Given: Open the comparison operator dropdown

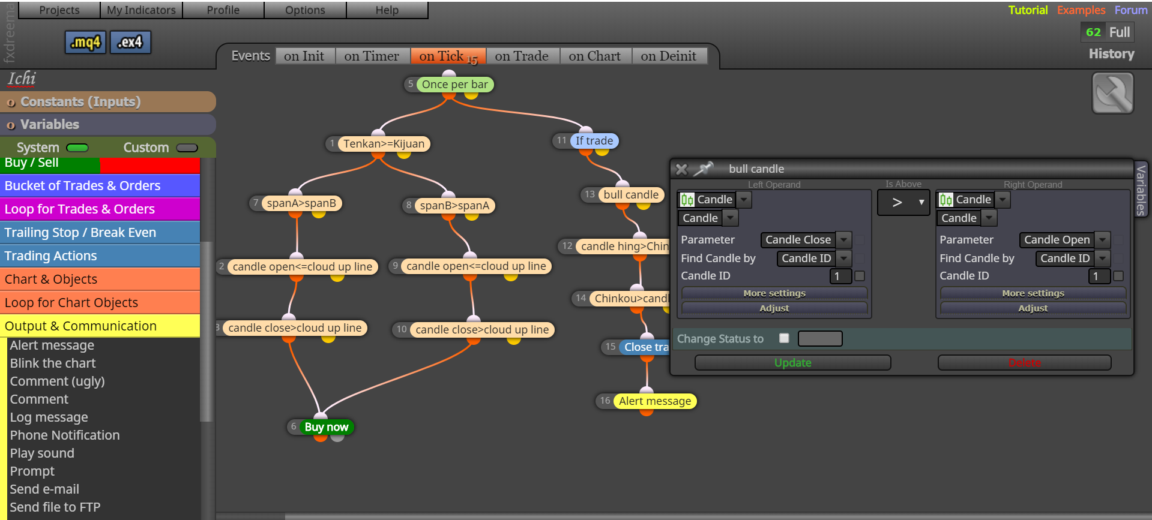Looking at the screenshot, I should pos(903,203).
